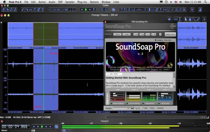The image size is (210, 132).
Task: Click the Undo arrow in the Toolbar
Action: pyautogui.click(x=23, y=10)
